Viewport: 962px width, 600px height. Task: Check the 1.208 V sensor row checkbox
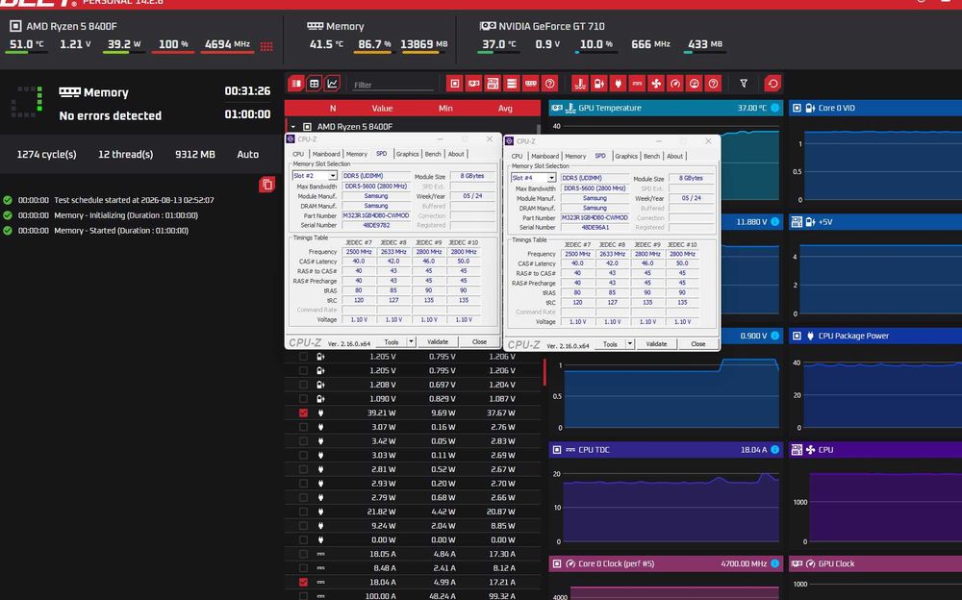(x=303, y=385)
